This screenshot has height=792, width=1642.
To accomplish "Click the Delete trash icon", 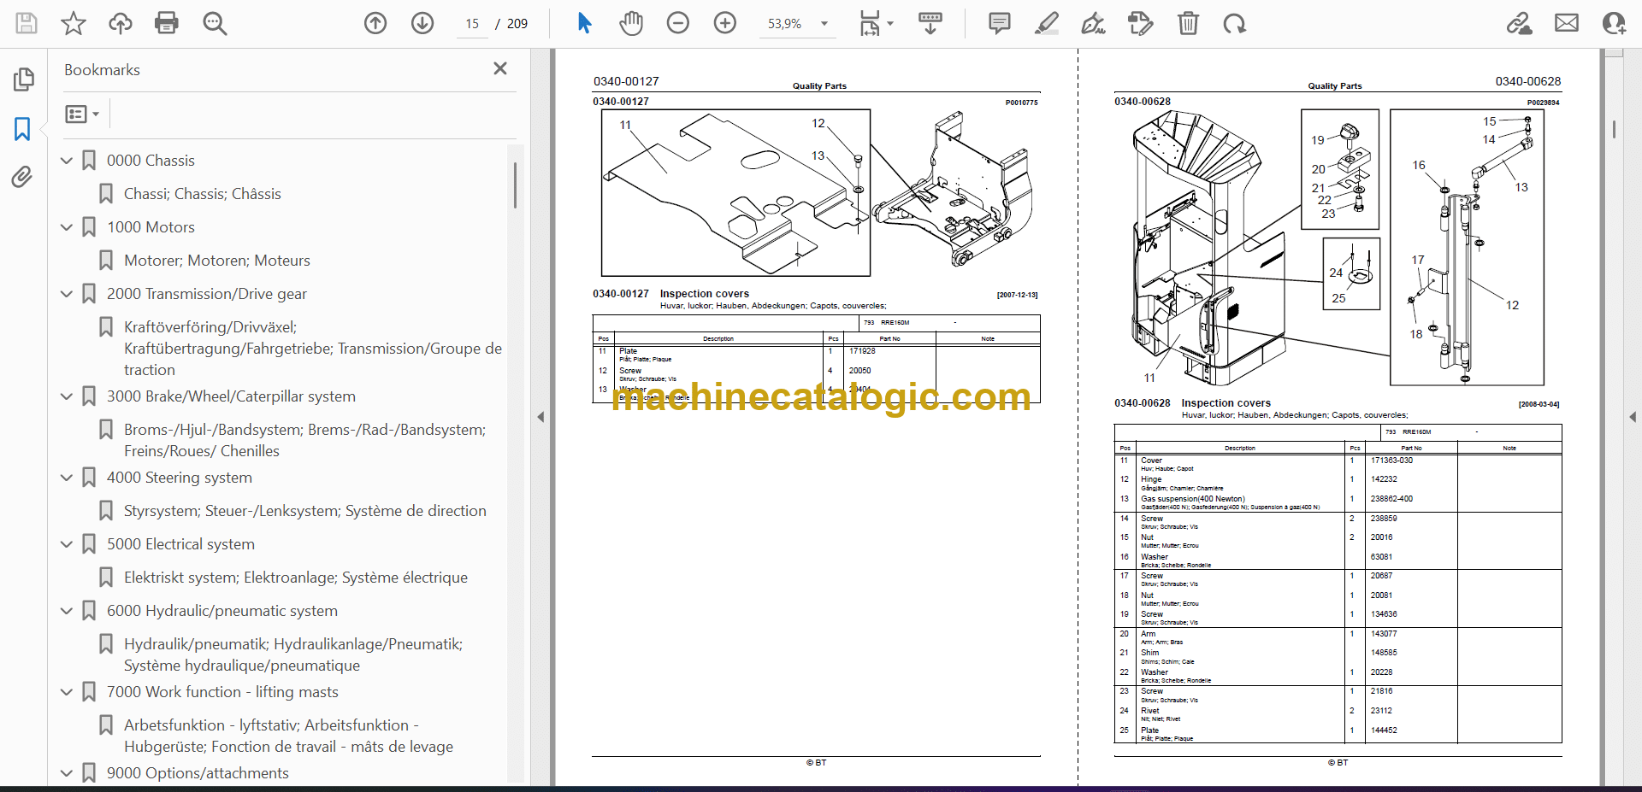I will [x=1188, y=23].
